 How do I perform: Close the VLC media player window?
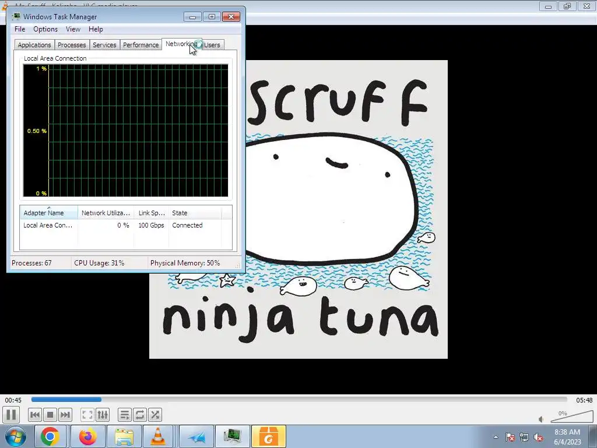tap(587, 6)
